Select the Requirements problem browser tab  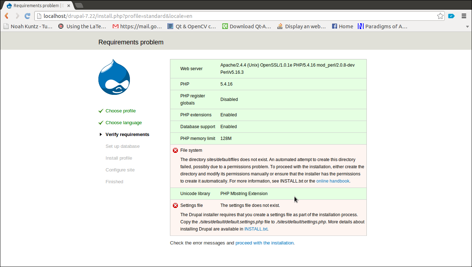[38, 5]
